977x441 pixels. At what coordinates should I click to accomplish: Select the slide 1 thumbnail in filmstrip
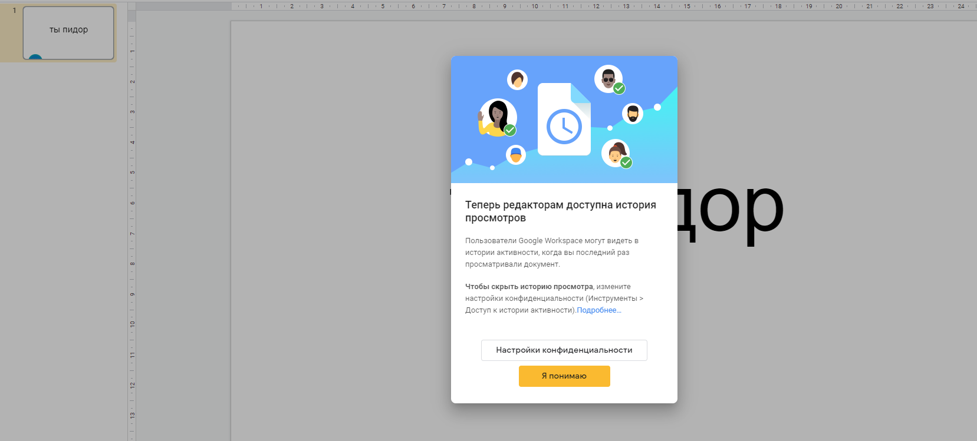point(68,33)
